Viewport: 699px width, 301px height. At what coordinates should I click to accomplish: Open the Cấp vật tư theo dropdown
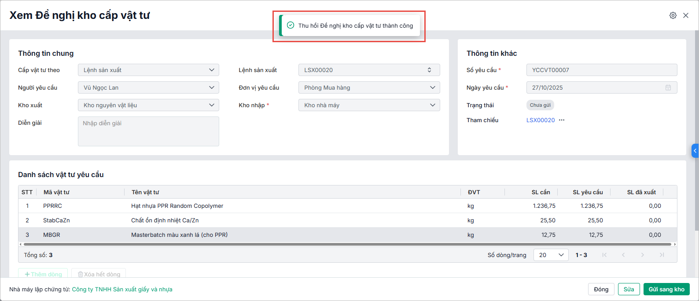(x=148, y=70)
